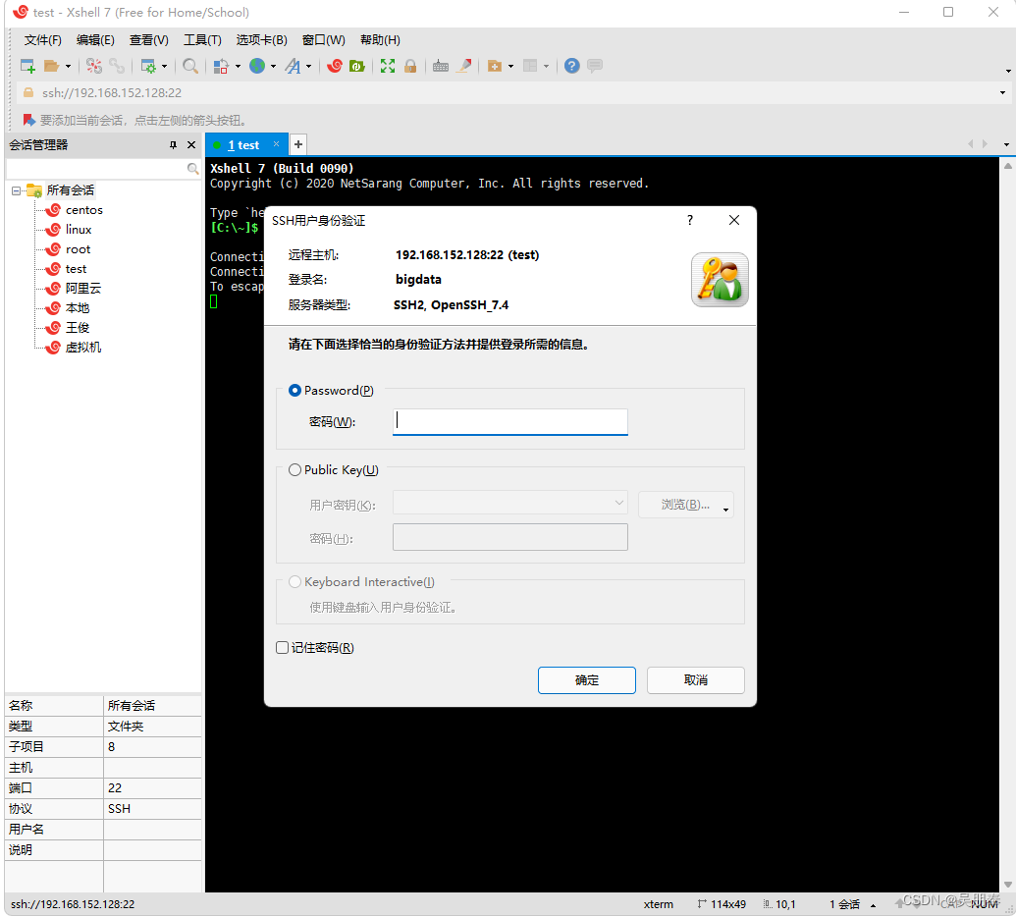
Task: Select the Public Key authentication radio button
Action: tap(294, 470)
